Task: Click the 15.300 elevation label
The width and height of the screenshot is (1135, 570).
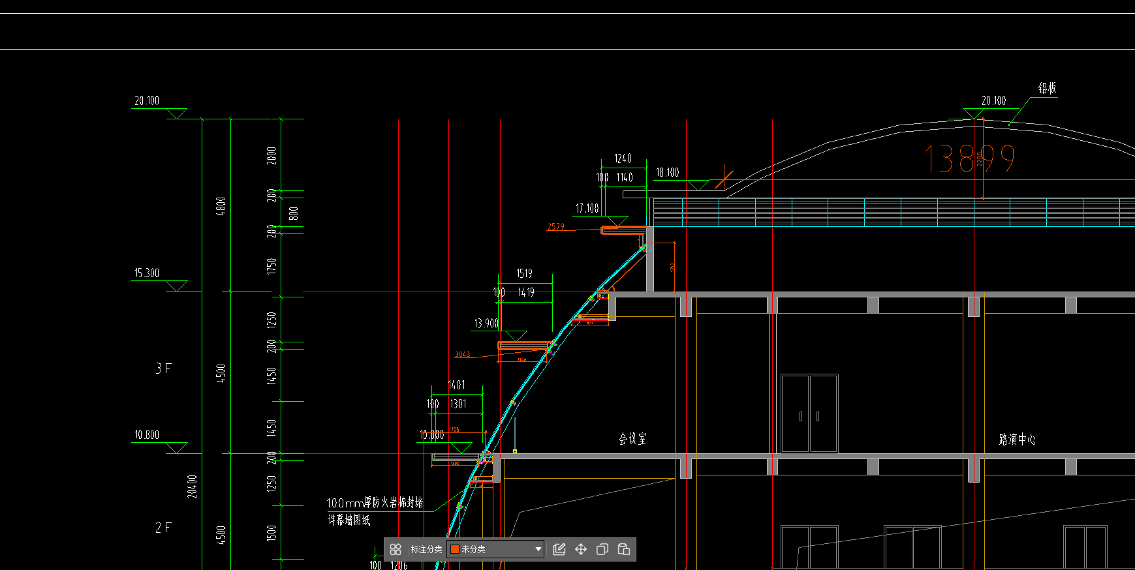Action: [147, 273]
